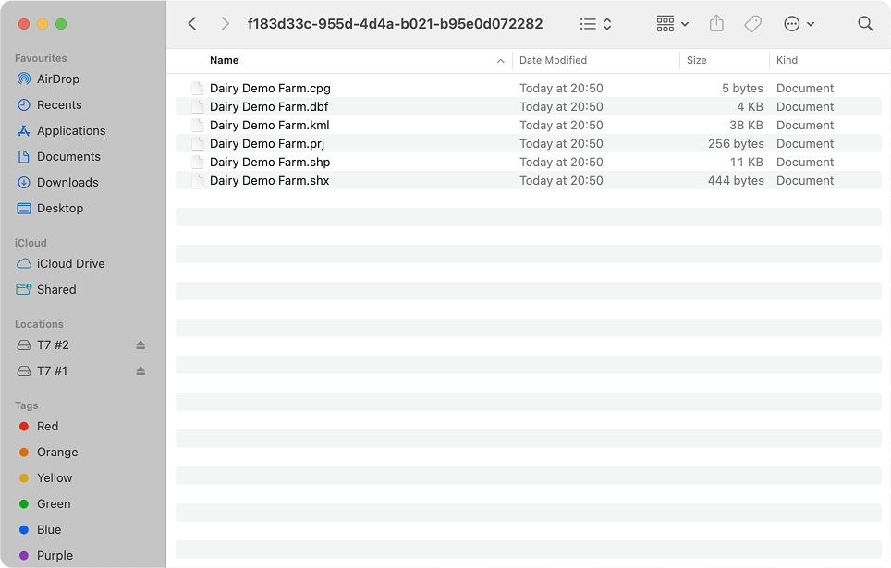Open the More actions ellipsis menu
Screen dimensions: 891x568
799,24
